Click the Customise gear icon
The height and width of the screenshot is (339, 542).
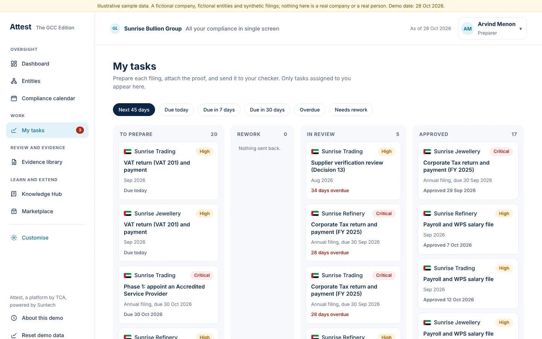point(14,238)
